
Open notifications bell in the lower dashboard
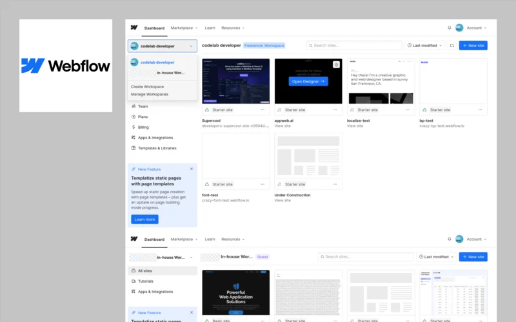click(x=449, y=239)
